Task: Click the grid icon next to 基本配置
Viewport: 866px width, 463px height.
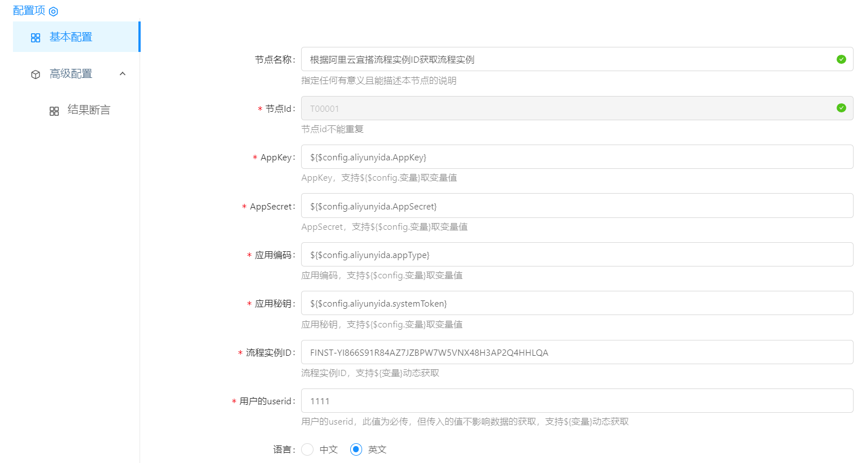Action: (36, 38)
